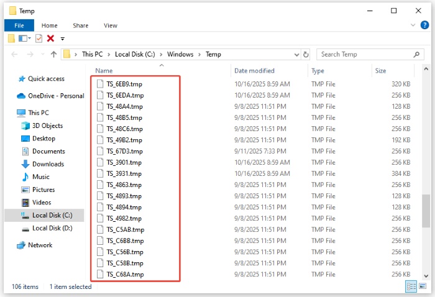This screenshot has height=297, width=435.
Task: Click Temp in the address breadcrumb
Action: coord(213,54)
